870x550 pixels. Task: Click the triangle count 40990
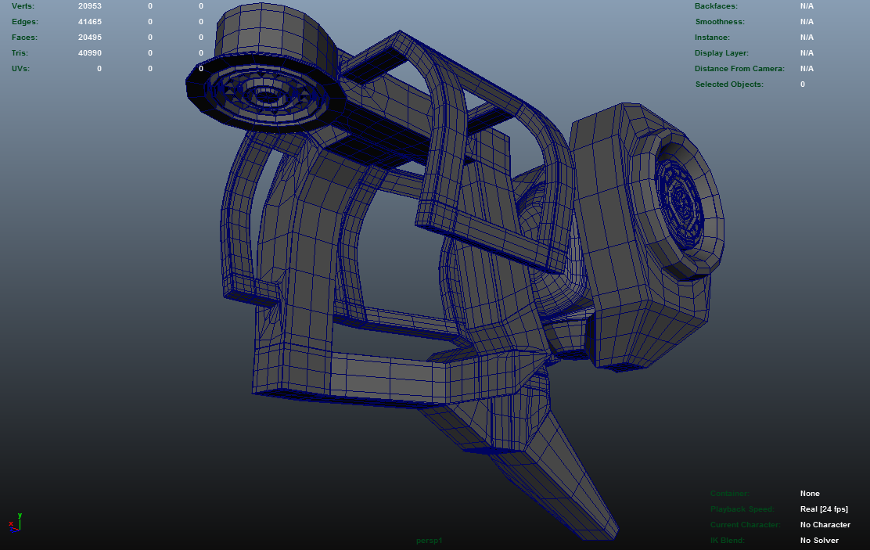[x=90, y=52]
